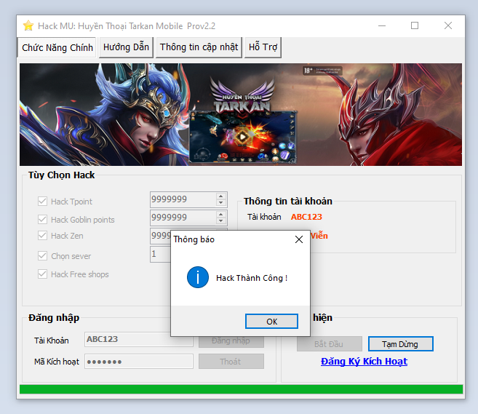Click the blue info icon in dialog
This screenshot has height=414, width=478.
pyautogui.click(x=198, y=277)
